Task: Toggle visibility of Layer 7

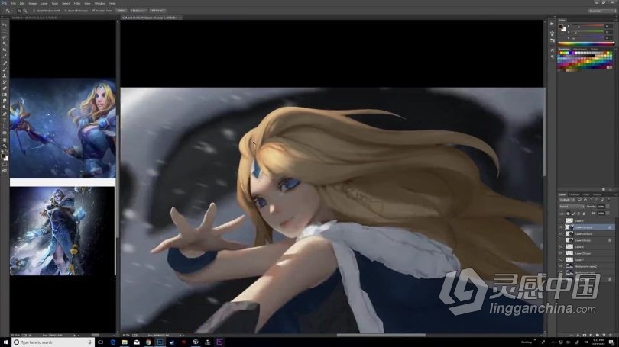Action: (x=561, y=259)
